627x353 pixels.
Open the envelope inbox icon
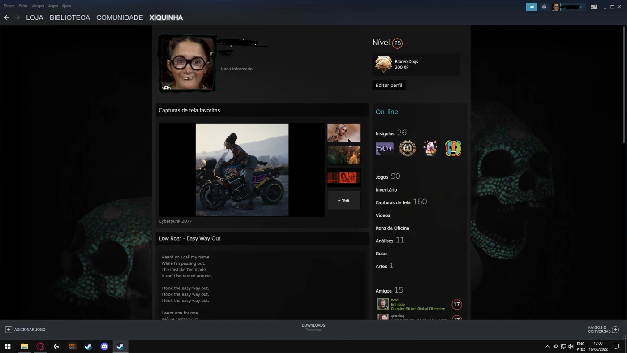[544, 7]
